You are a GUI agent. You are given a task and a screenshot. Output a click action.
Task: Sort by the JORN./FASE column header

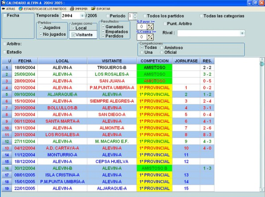[186, 61]
